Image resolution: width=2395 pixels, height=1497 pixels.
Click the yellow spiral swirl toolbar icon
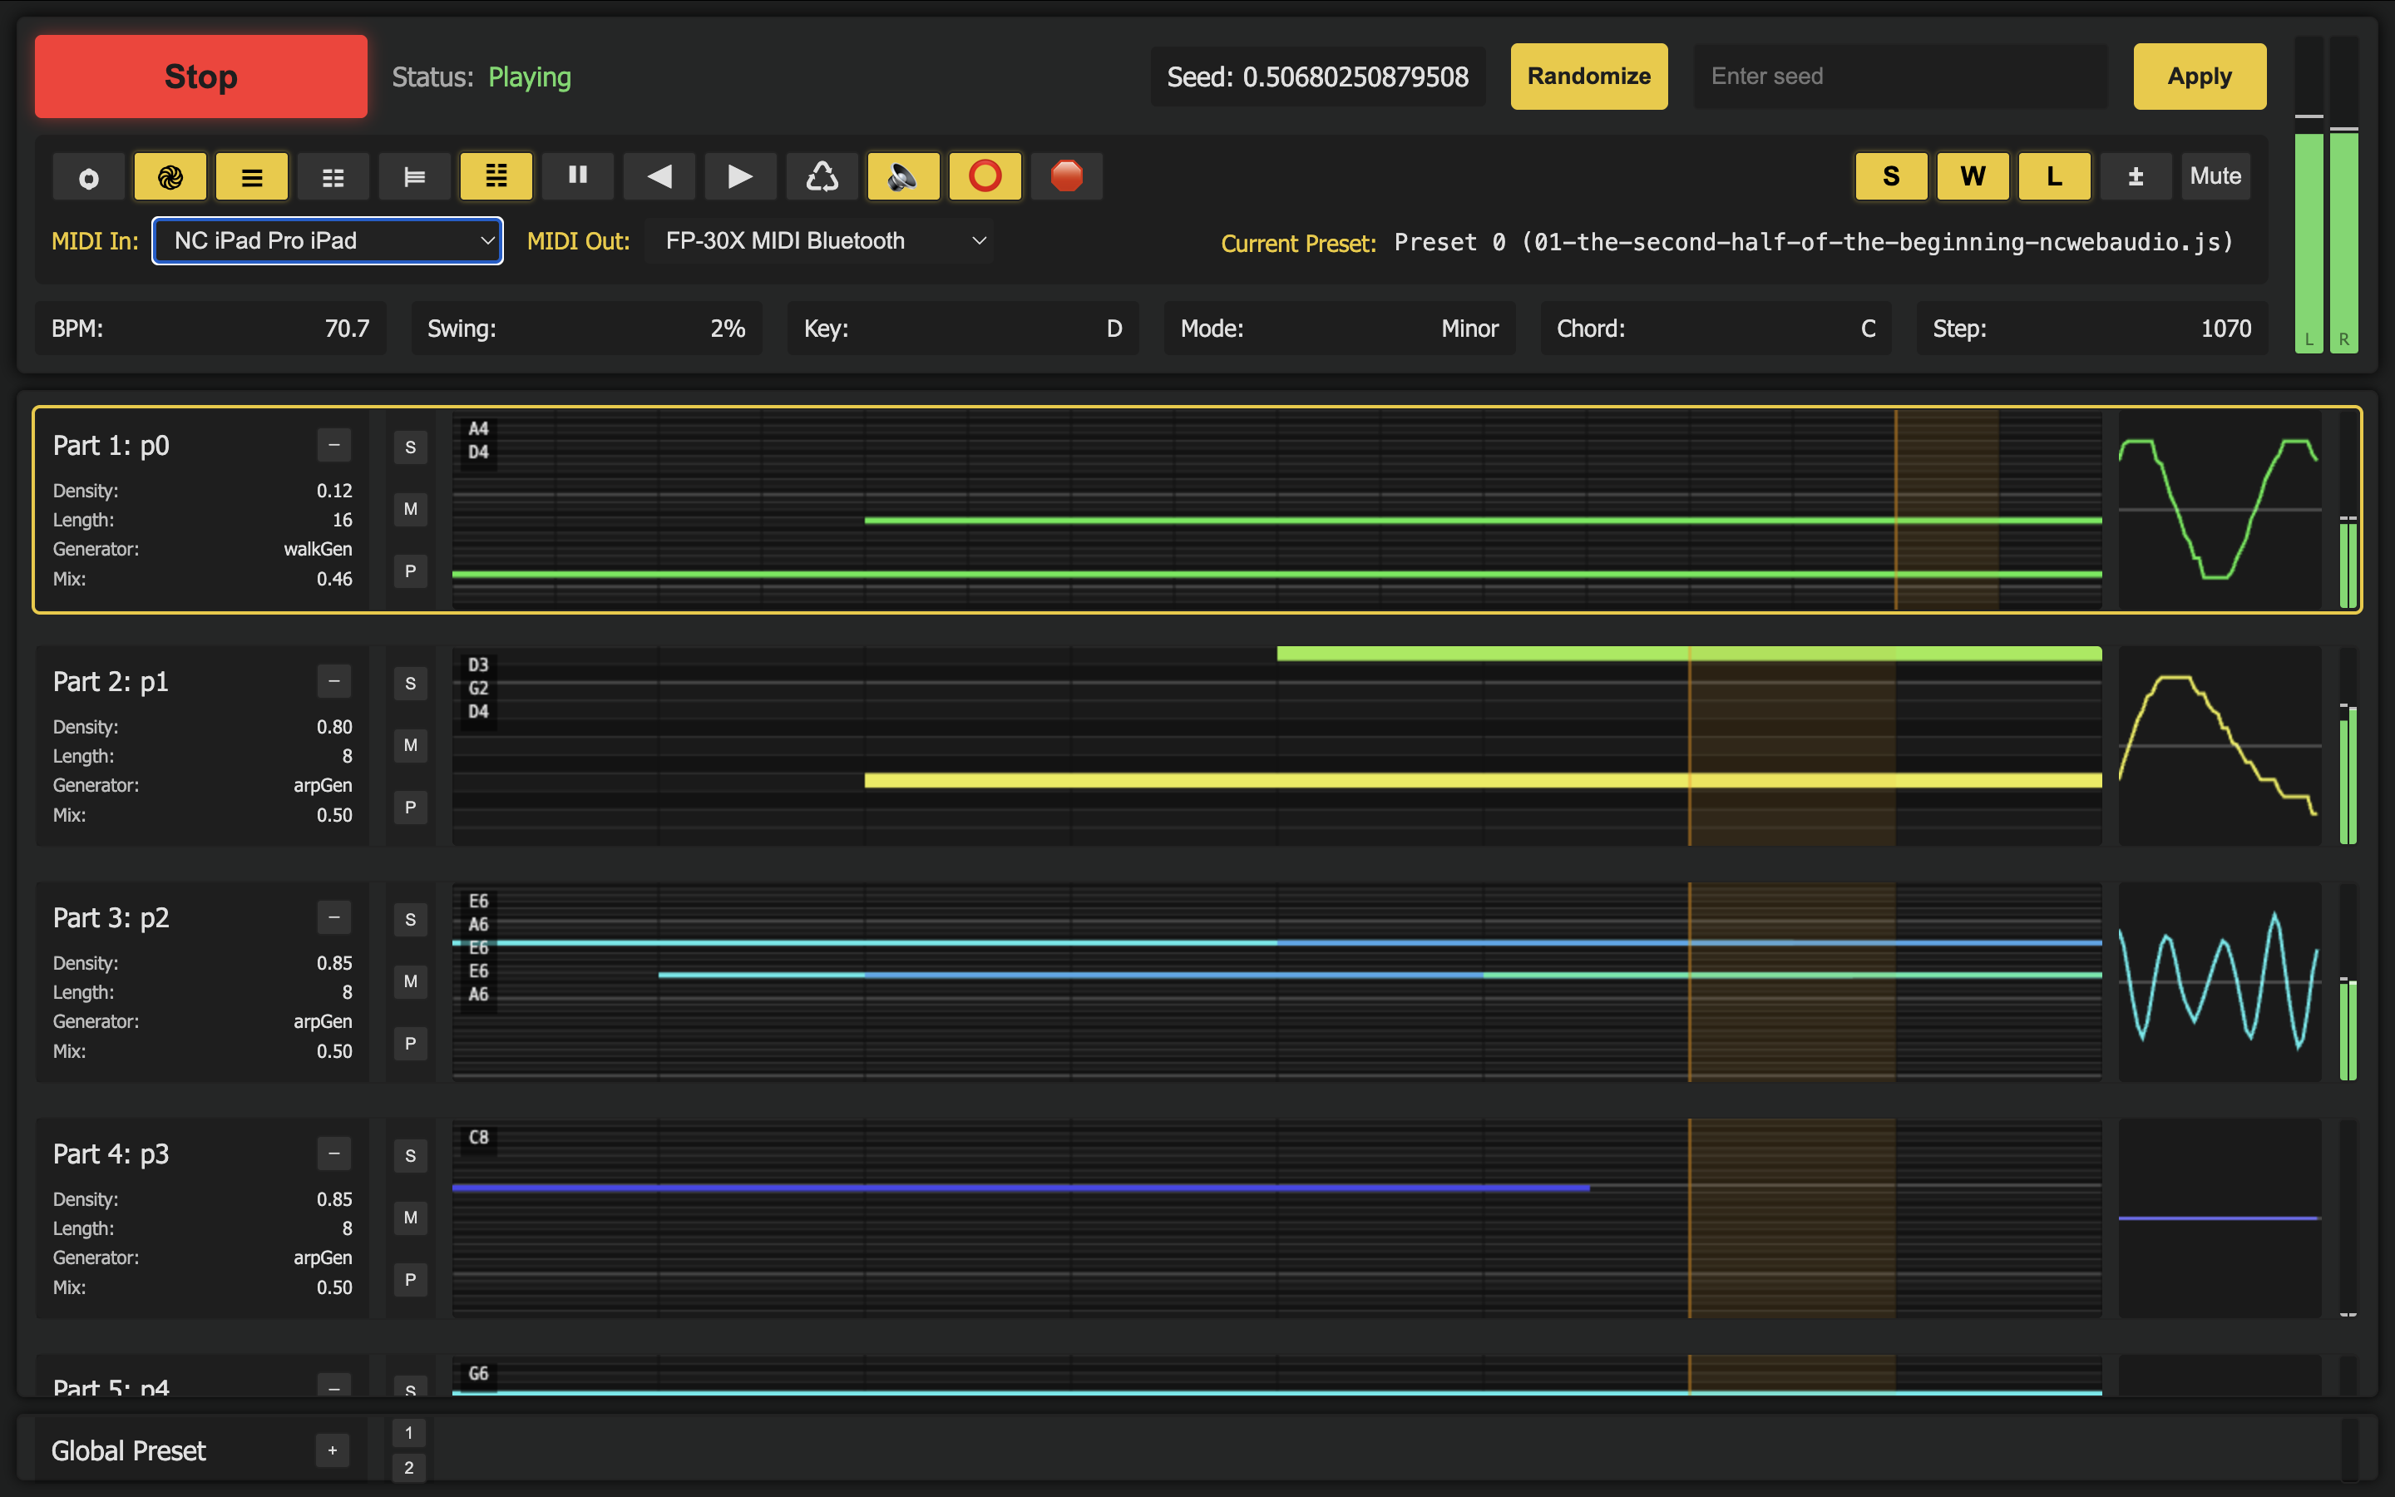[x=170, y=176]
